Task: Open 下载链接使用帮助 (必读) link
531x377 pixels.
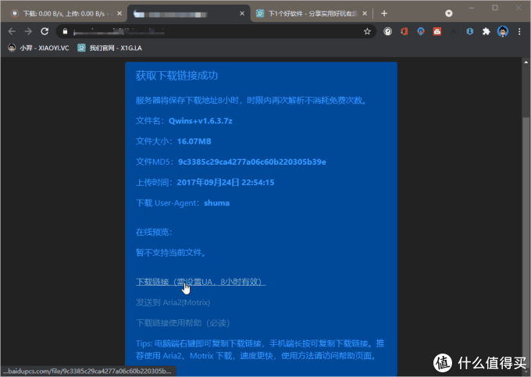Action: tap(183, 323)
